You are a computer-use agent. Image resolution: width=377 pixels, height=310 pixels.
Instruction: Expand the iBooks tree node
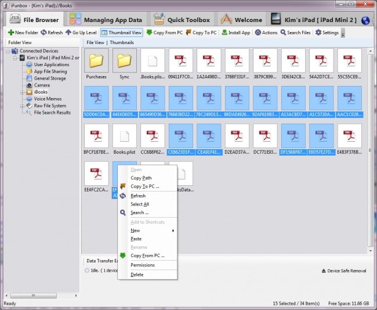click(22, 92)
